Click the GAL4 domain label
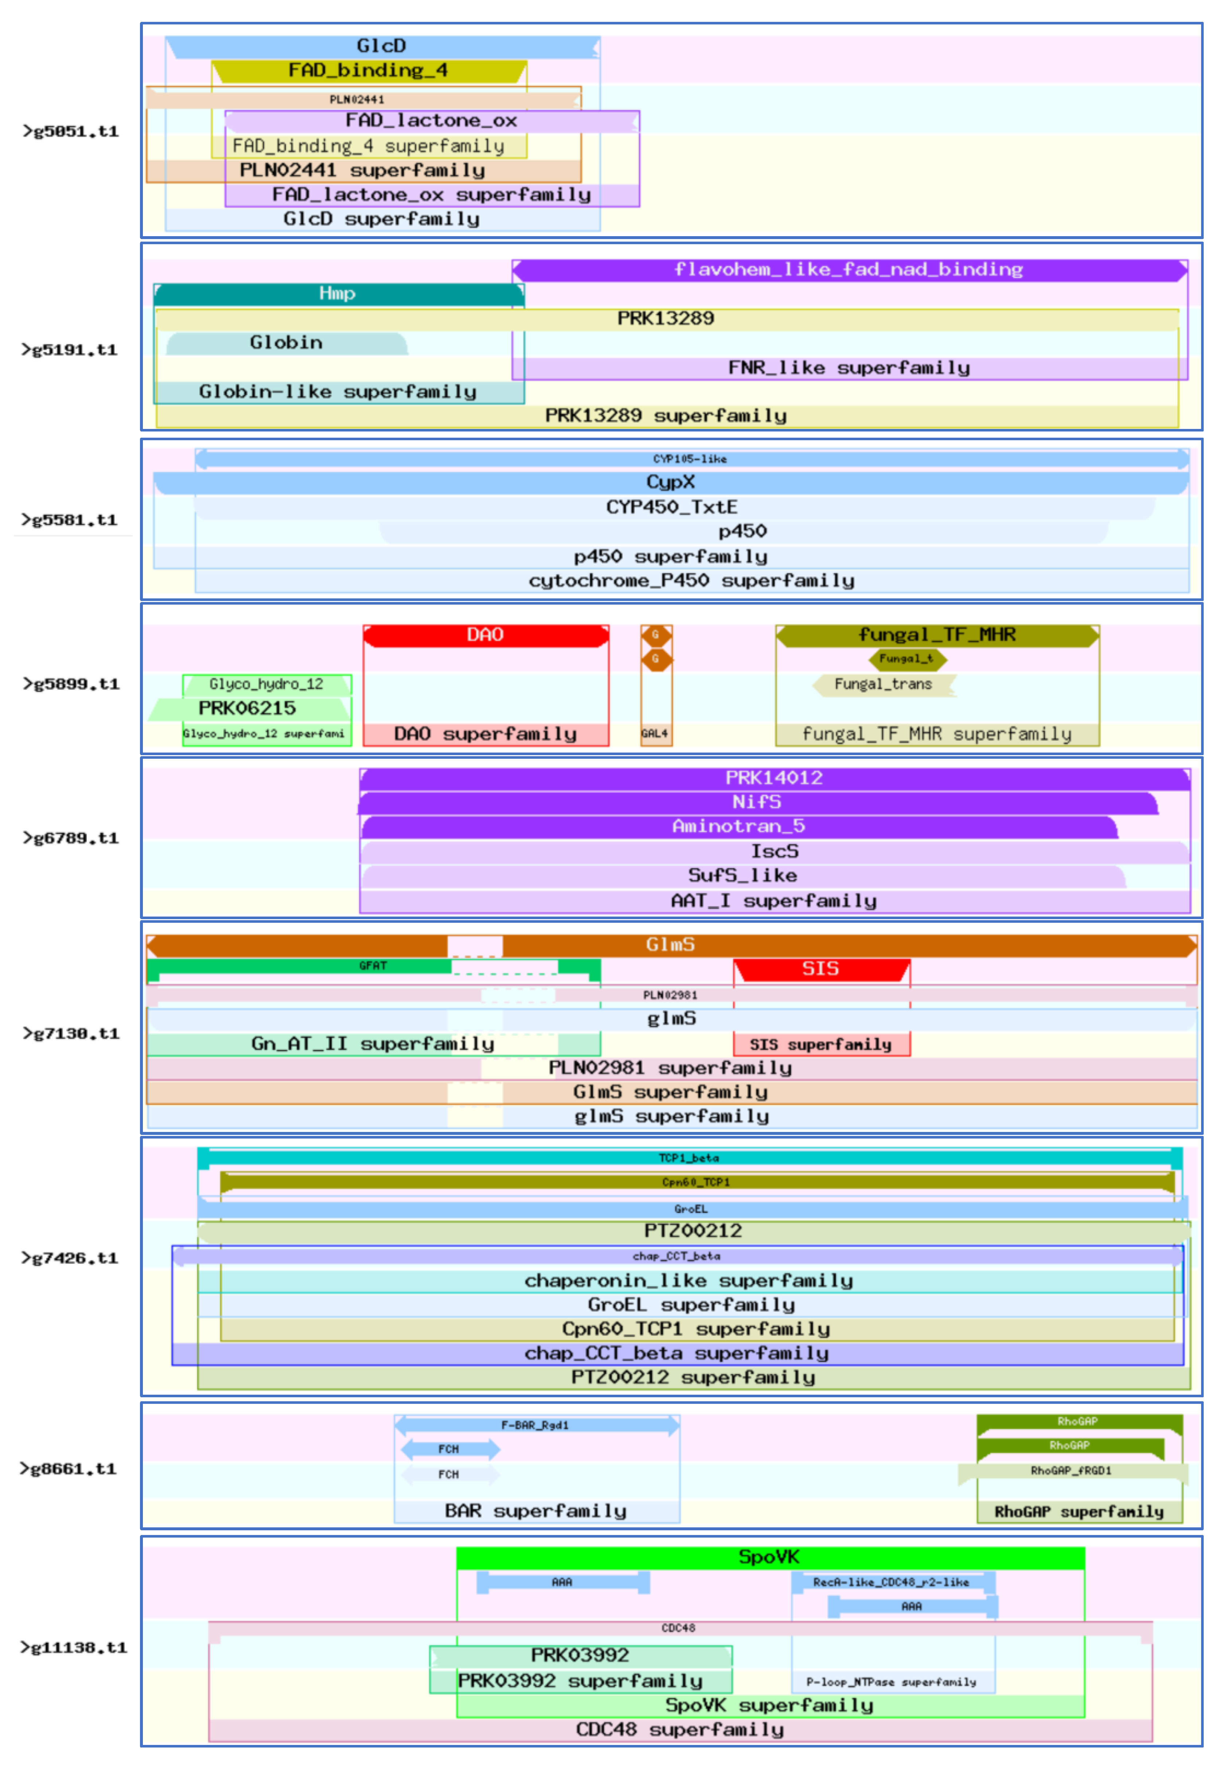 [655, 734]
